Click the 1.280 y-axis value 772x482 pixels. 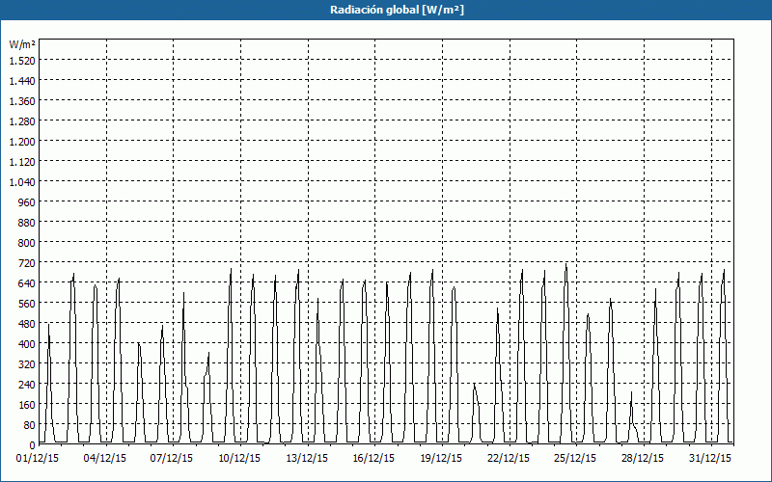pos(22,121)
